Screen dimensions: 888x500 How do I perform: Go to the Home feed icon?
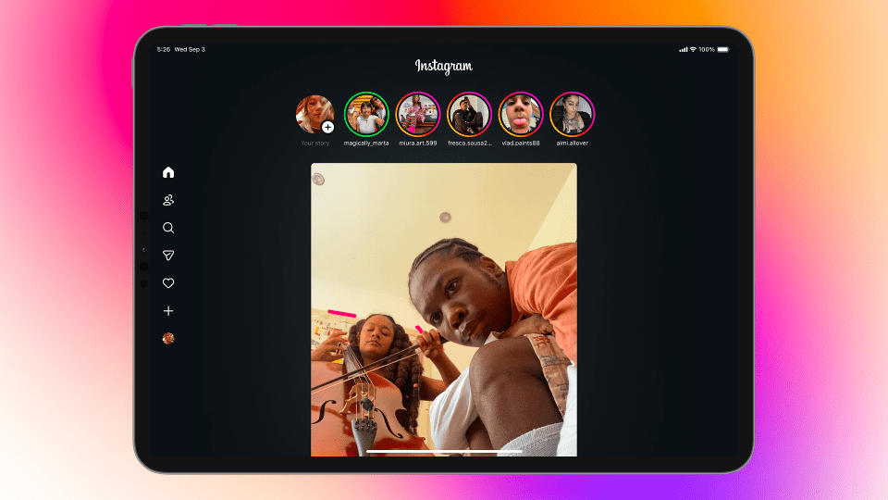(x=168, y=172)
